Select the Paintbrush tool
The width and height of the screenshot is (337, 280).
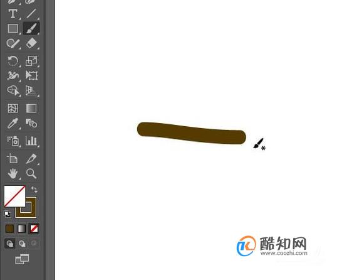pos(31,28)
